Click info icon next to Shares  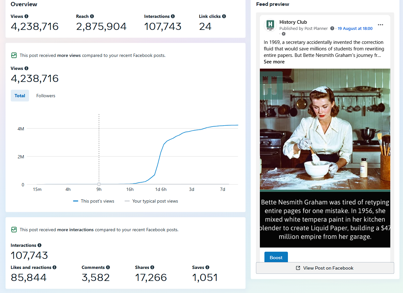[152, 267]
